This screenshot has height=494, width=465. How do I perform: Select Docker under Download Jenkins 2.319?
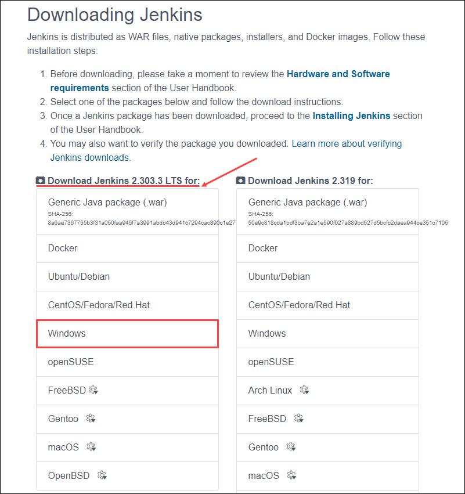[262, 248]
